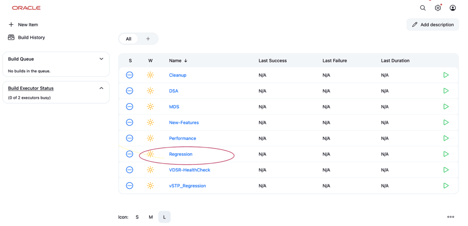Click the Performance weather sun icon

[150, 138]
